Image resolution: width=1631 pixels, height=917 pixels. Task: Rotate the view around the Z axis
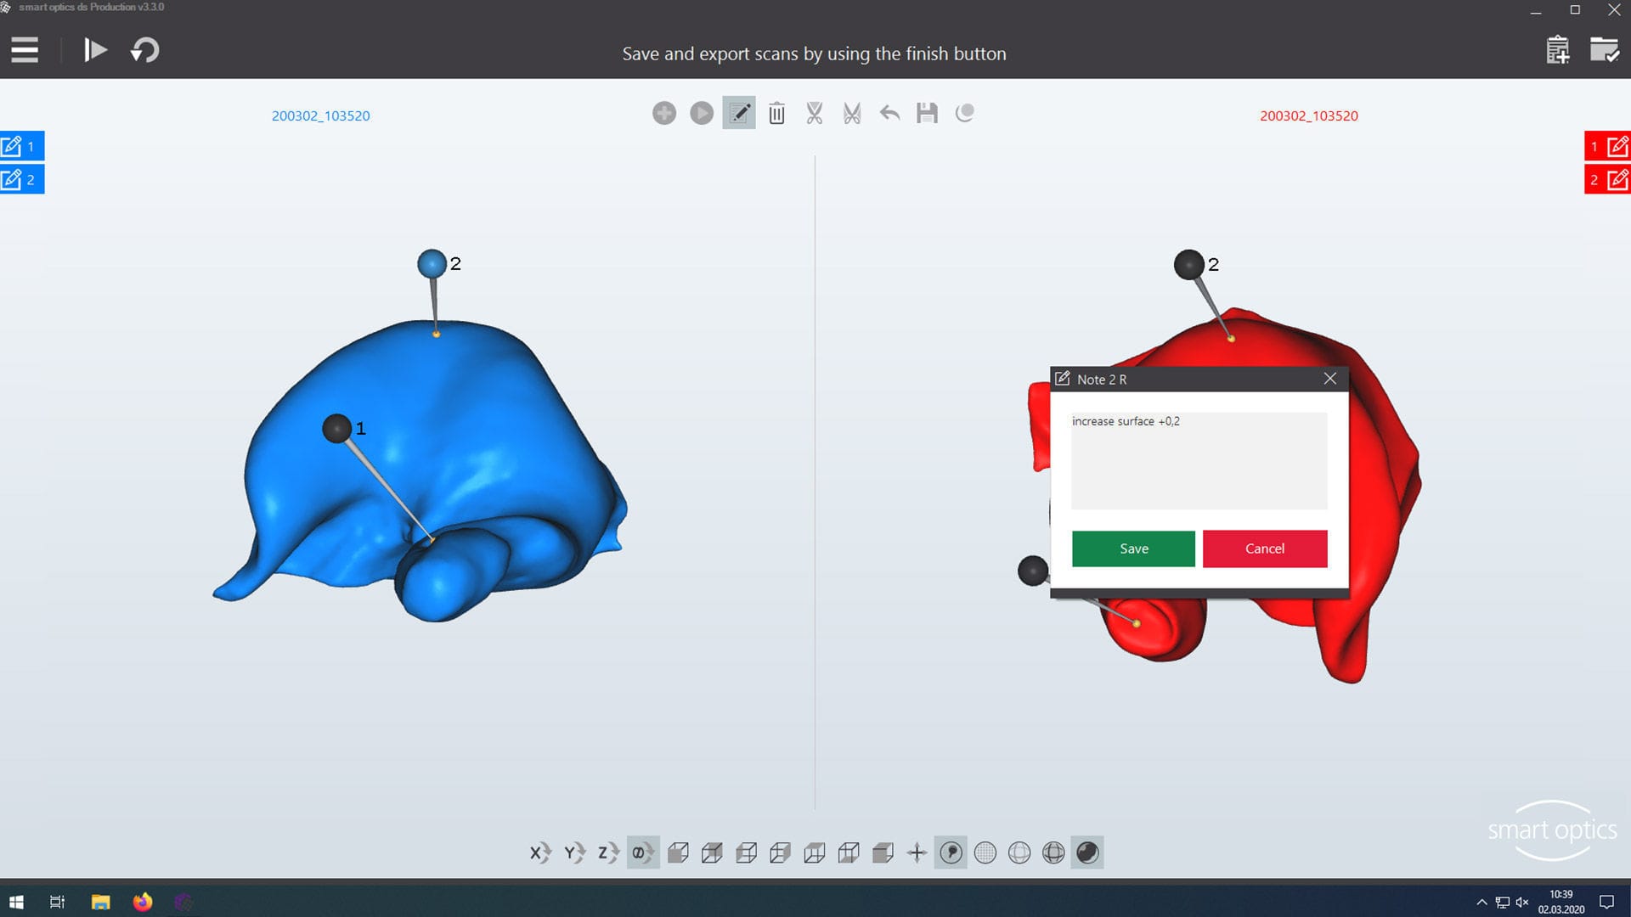(x=606, y=852)
